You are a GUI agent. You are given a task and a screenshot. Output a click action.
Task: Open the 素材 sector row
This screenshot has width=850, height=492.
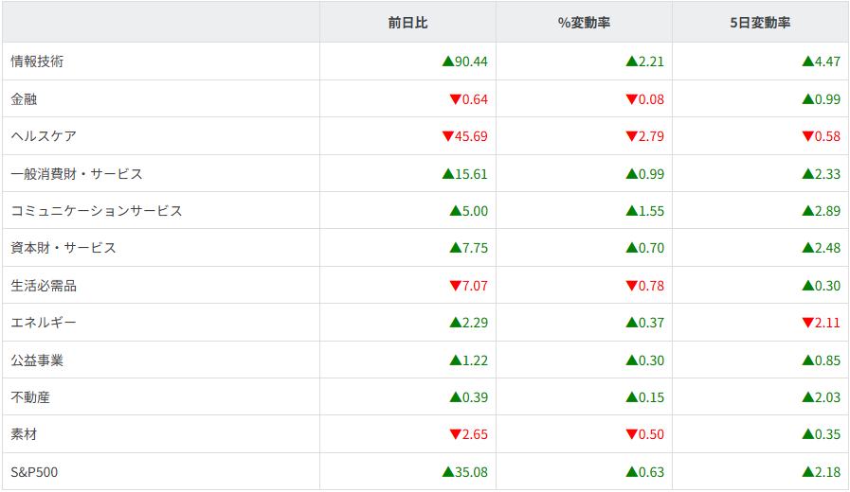24,434
